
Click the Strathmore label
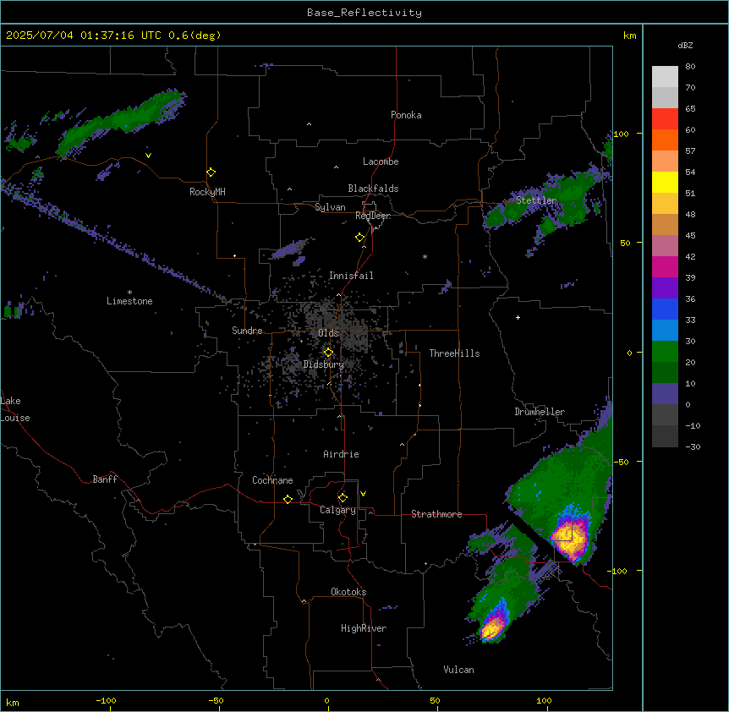436,514
